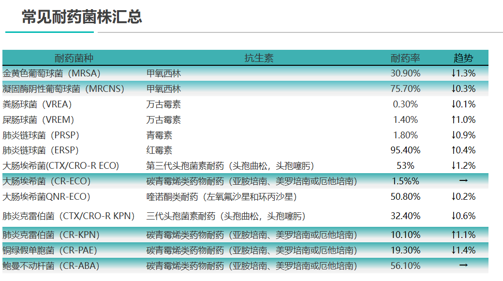Click the up-arrow 1.0% trend for VREM
503x281 pixels.
coord(463,120)
